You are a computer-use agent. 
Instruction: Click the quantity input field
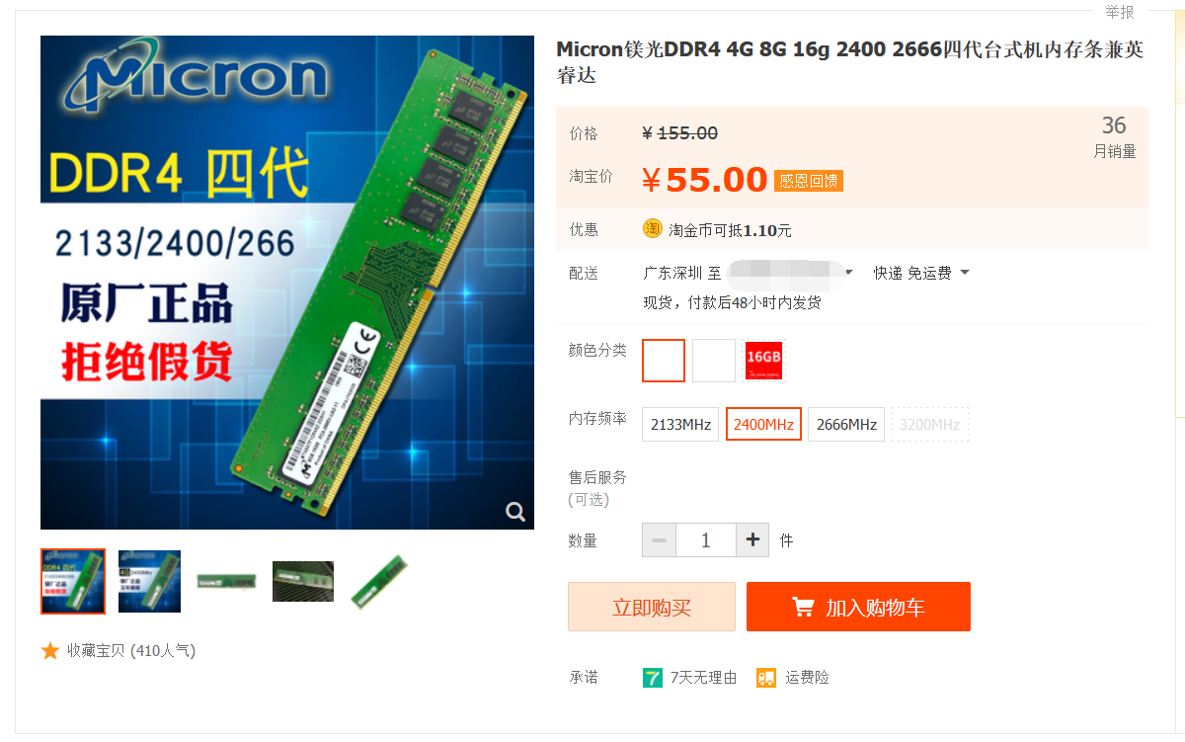pos(706,540)
